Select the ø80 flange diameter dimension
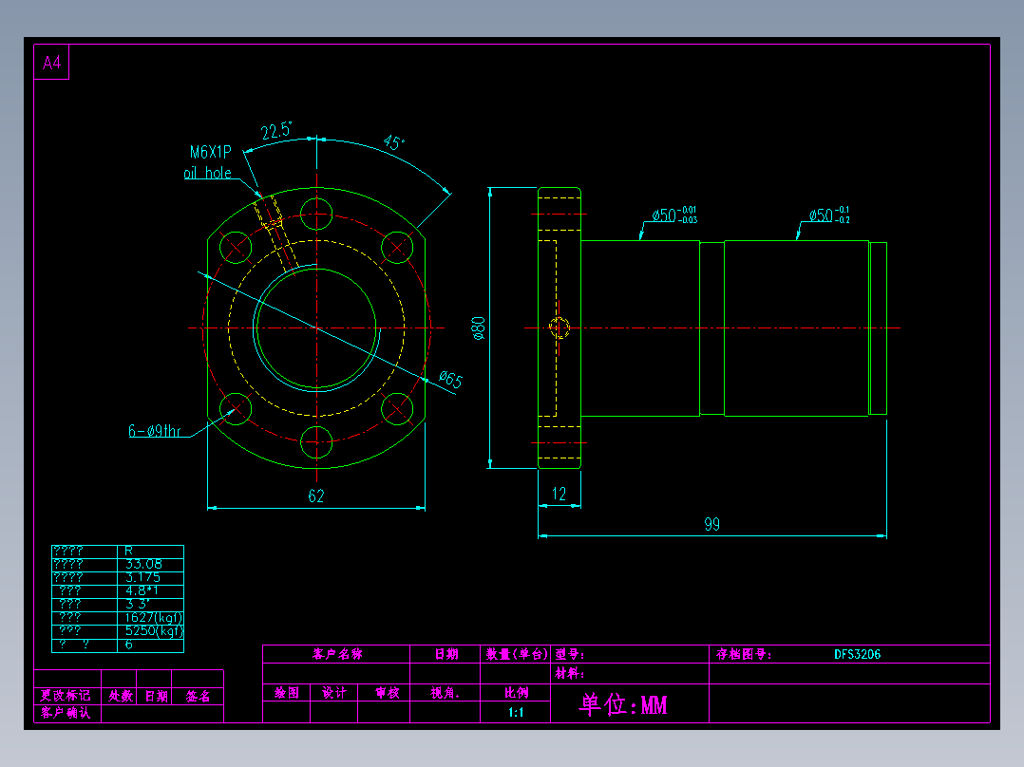The image size is (1024, 767). pyautogui.click(x=478, y=328)
